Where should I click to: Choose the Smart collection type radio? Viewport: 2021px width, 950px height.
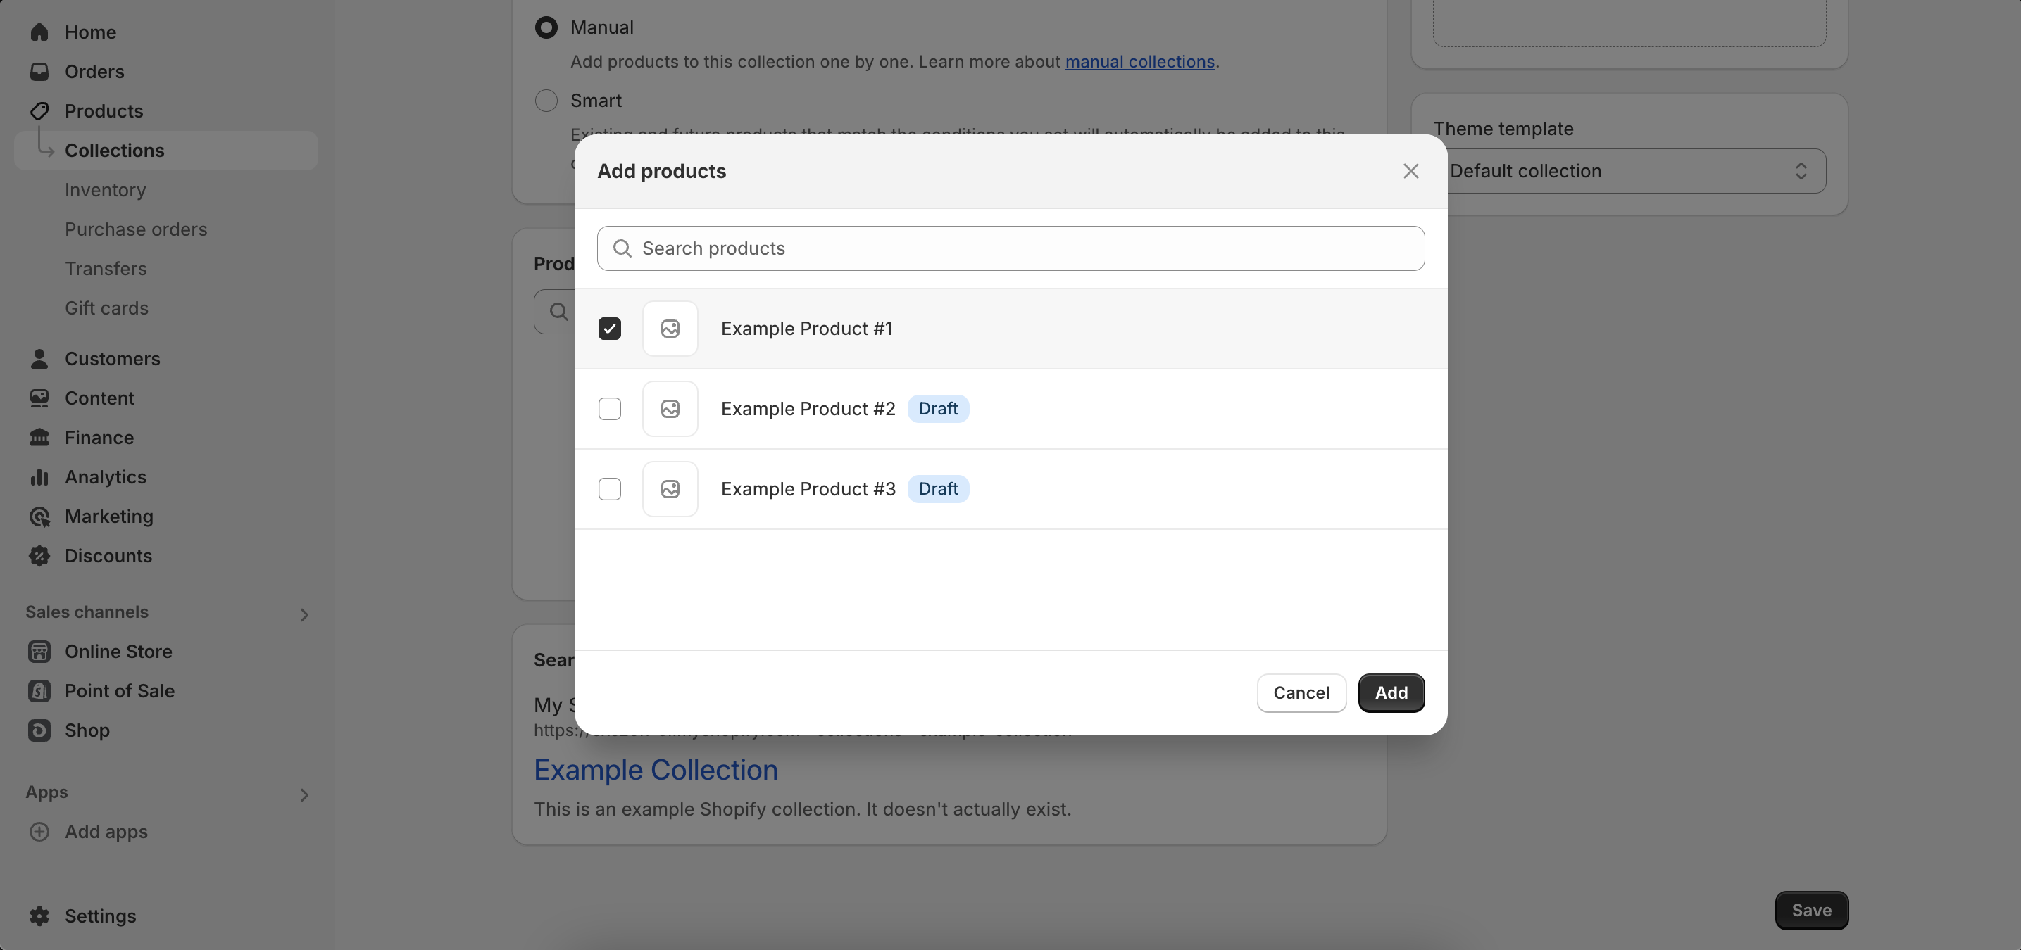[x=546, y=101]
